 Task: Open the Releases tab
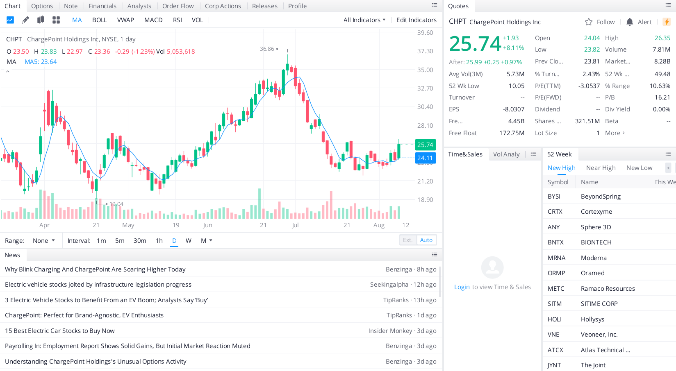[x=265, y=6]
